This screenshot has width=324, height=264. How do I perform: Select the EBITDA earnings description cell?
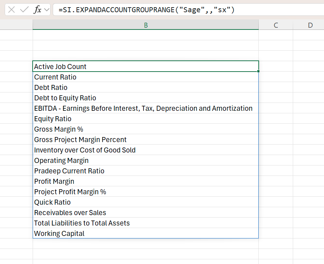click(146, 108)
